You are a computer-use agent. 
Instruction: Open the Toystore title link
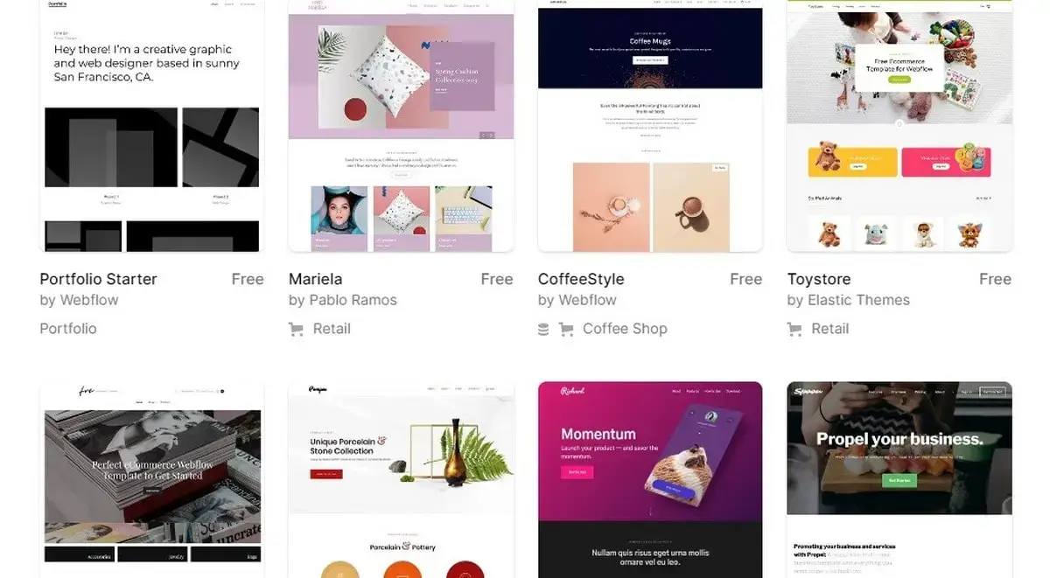coord(819,279)
